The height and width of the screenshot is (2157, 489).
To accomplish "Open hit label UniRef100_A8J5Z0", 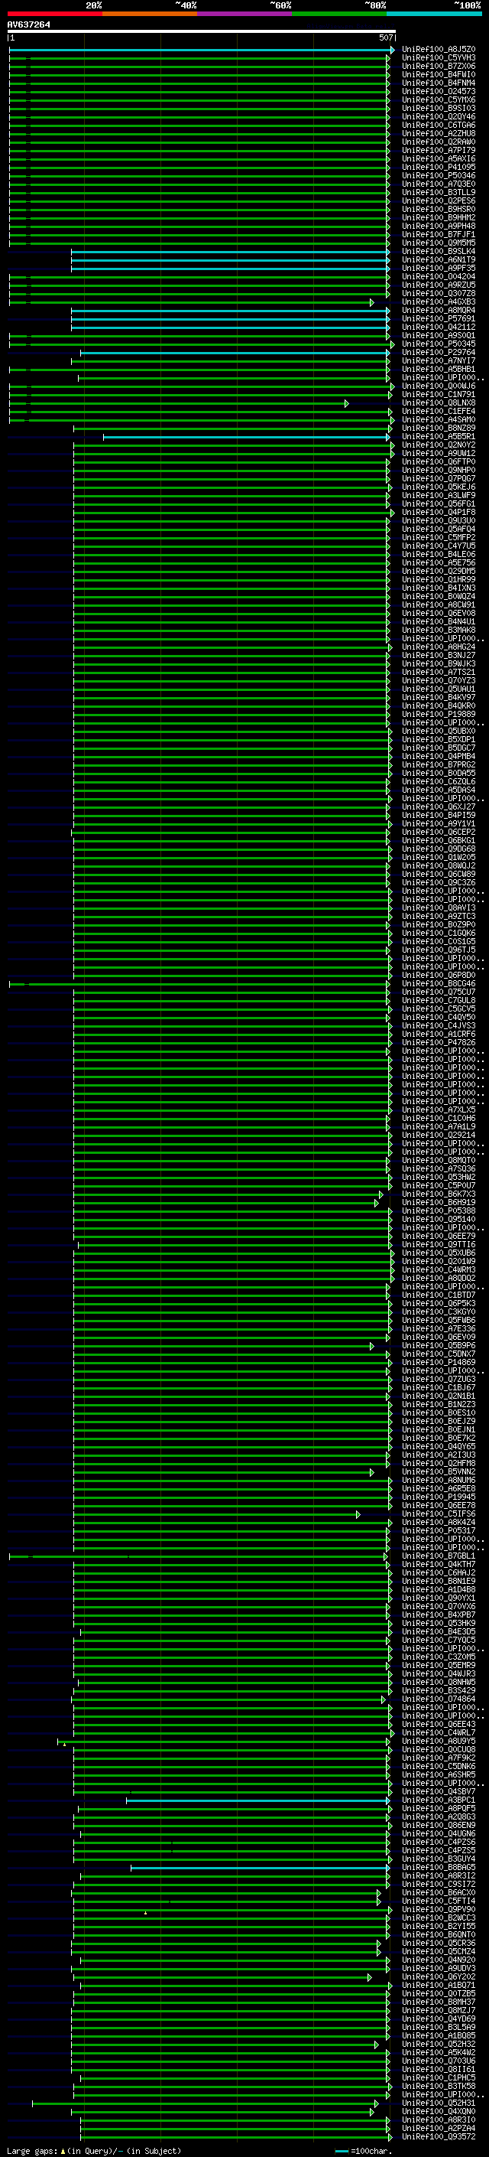I will [439, 50].
